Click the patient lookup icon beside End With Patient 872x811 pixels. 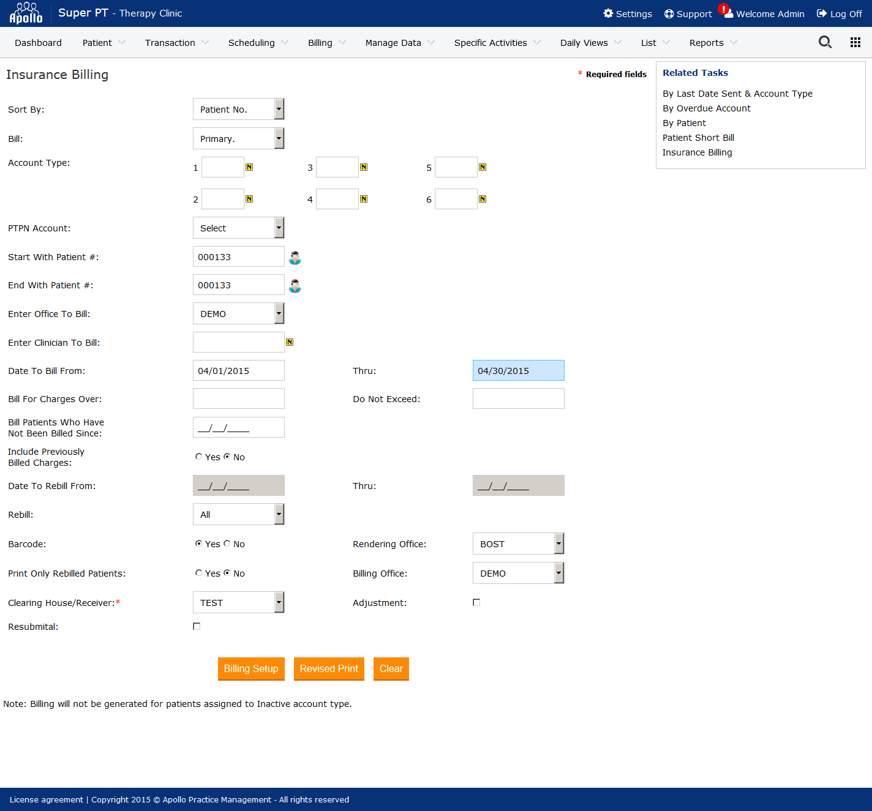click(295, 286)
